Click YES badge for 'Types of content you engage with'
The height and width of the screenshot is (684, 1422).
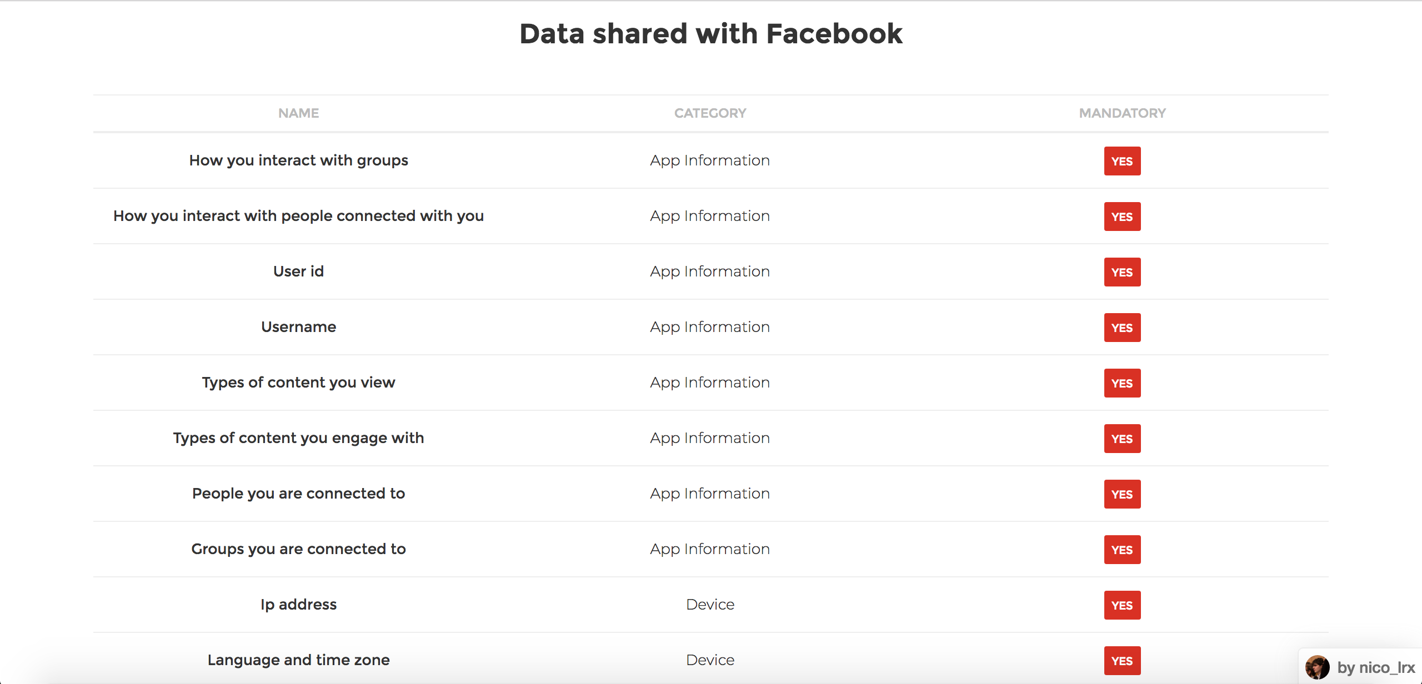pos(1122,439)
